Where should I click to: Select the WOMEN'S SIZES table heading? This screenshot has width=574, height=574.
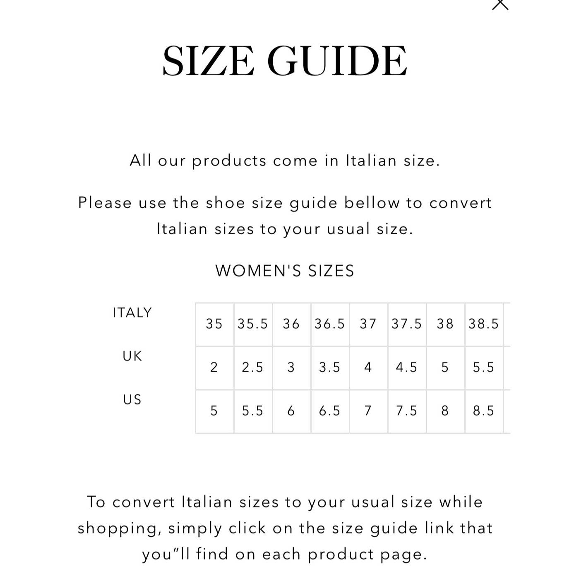coord(285,271)
